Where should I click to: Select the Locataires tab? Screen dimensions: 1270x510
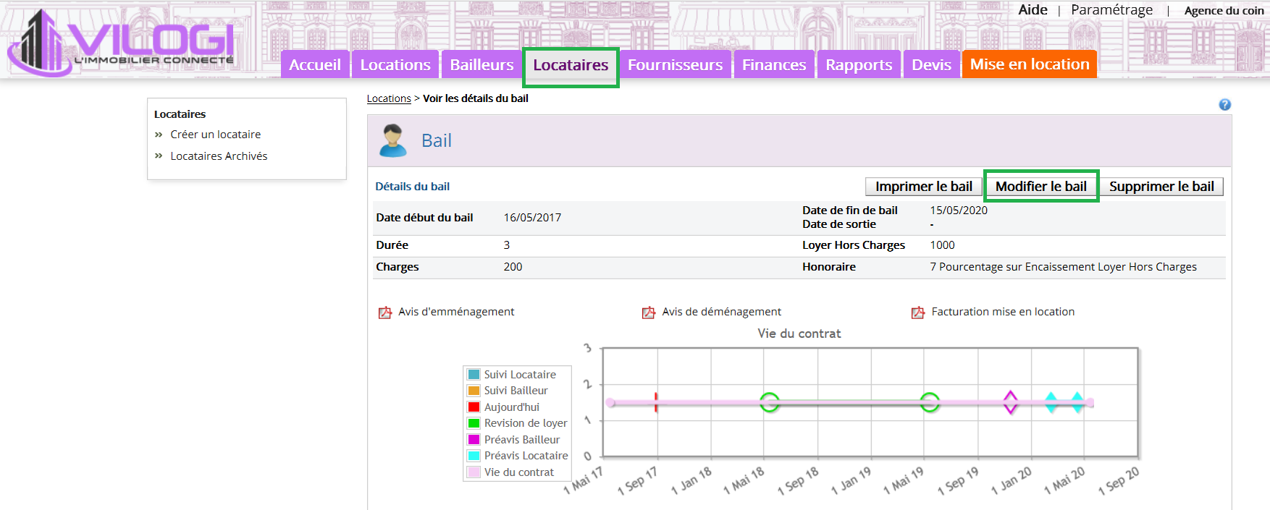pos(571,64)
